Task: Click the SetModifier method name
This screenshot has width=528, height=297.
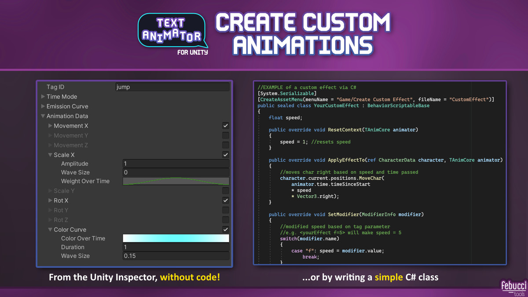Action: tap(343, 215)
